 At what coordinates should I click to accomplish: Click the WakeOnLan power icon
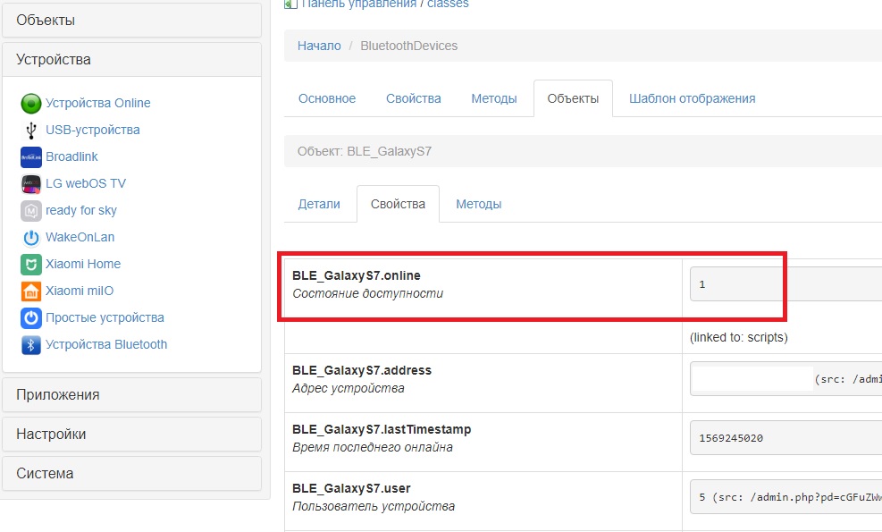tap(31, 238)
